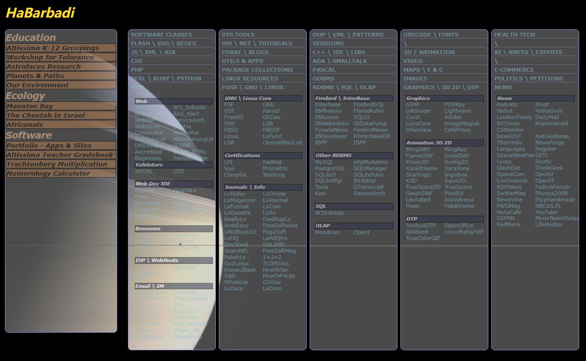
Task: Expand the SOFTWARE CLASSES section
Action: [171, 35]
